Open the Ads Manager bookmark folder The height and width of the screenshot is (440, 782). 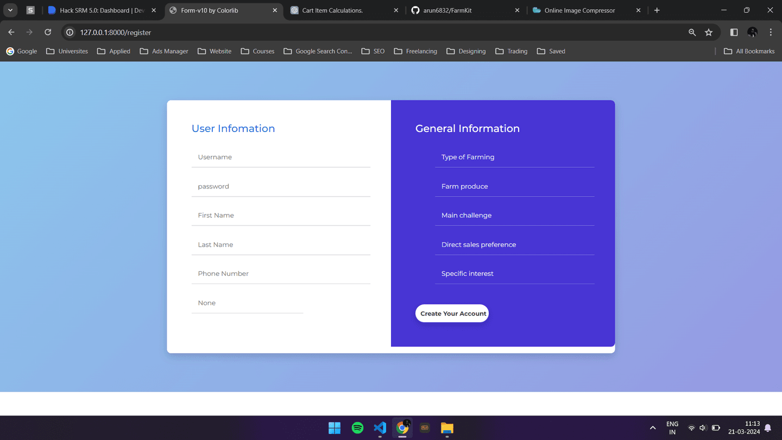click(x=164, y=51)
